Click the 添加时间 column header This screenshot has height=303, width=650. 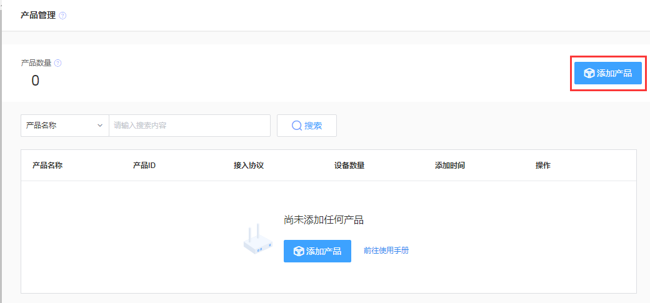(x=450, y=166)
